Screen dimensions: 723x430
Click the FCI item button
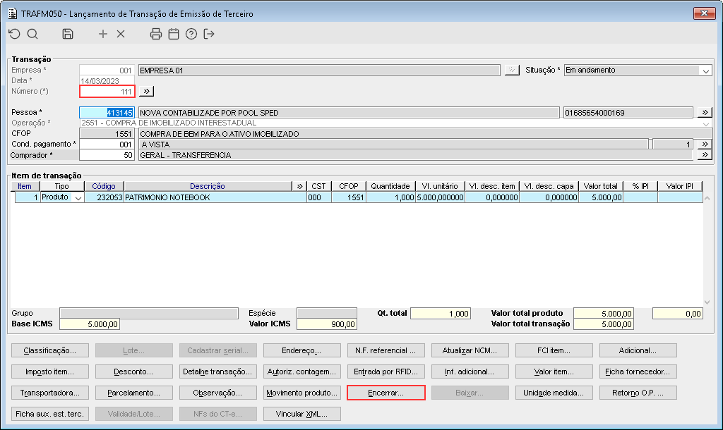(x=554, y=350)
